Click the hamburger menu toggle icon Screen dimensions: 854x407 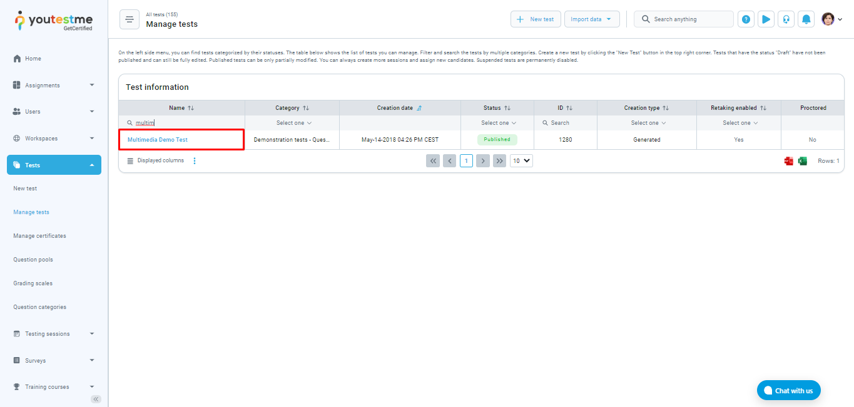click(130, 19)
